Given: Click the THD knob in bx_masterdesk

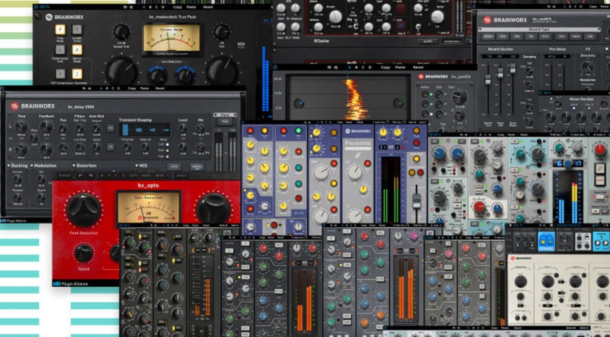Looking at the screenshot, I should click(x=221, y=32).
